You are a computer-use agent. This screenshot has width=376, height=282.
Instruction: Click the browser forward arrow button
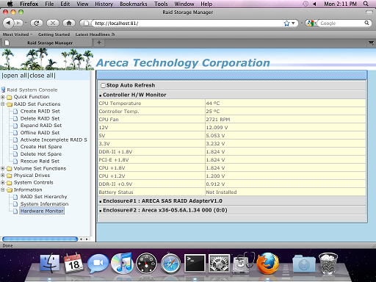point(18,23)
